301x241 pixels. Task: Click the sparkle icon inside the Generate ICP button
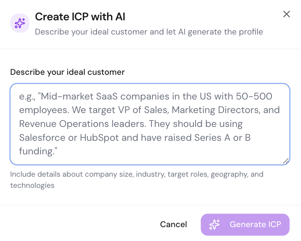214,224
